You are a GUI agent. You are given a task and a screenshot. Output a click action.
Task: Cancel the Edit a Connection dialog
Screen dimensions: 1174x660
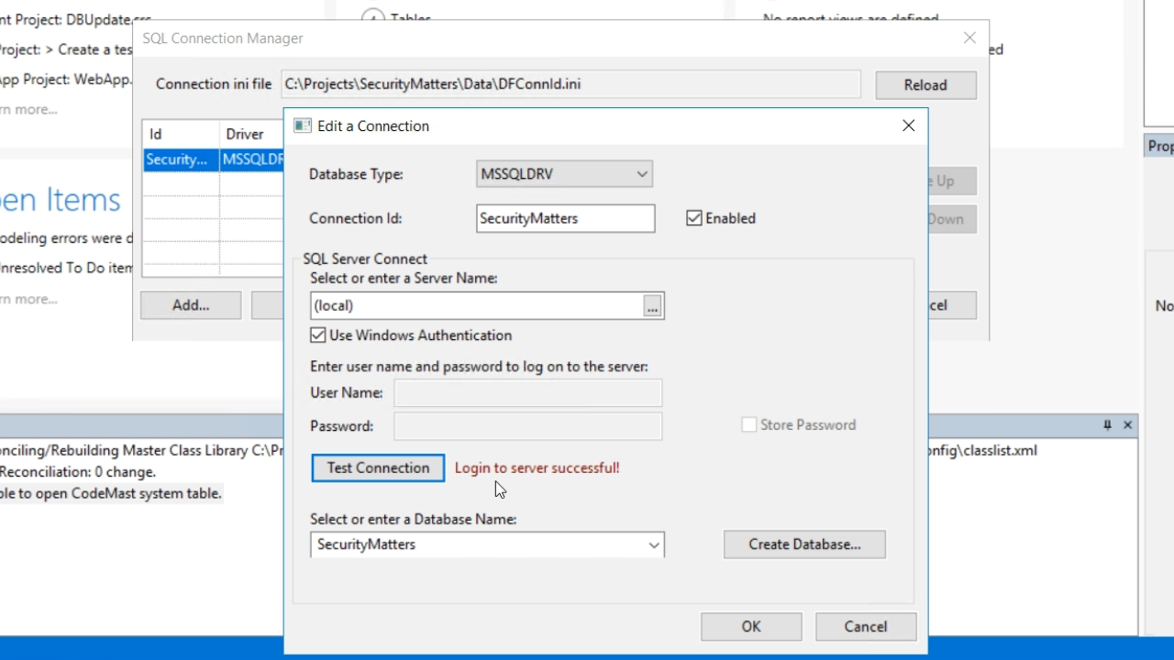865,627
